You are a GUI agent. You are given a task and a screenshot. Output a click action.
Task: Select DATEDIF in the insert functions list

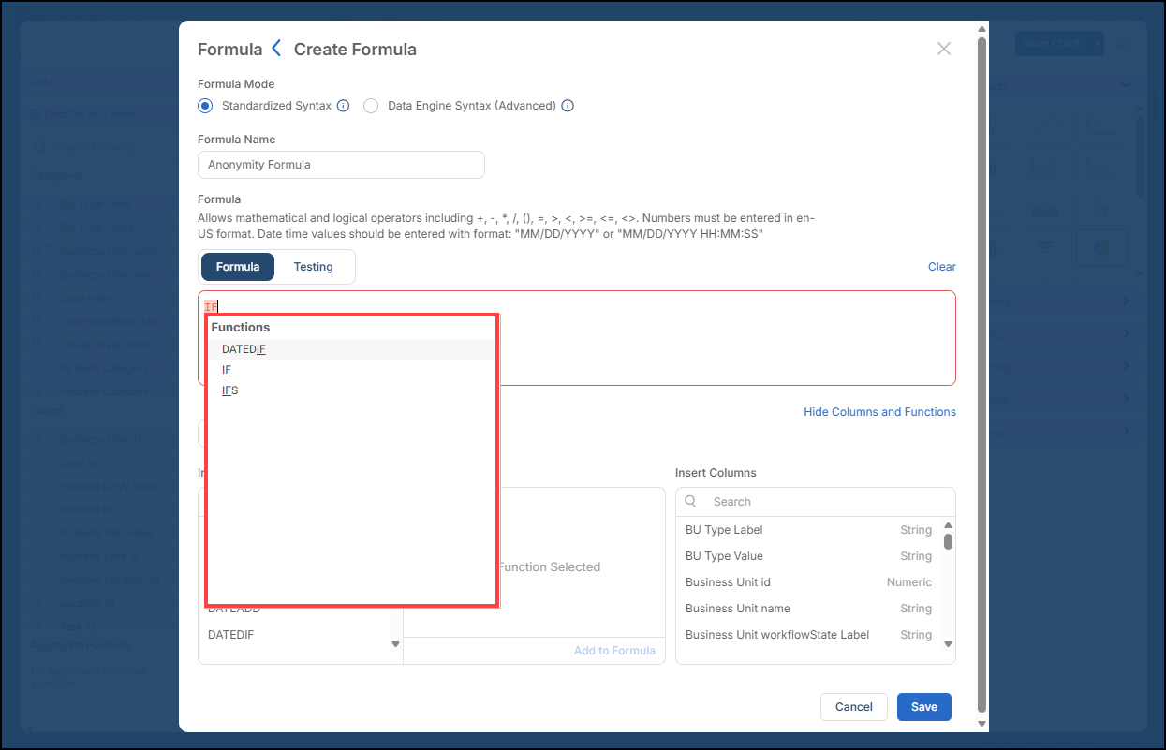click(294, 635)
